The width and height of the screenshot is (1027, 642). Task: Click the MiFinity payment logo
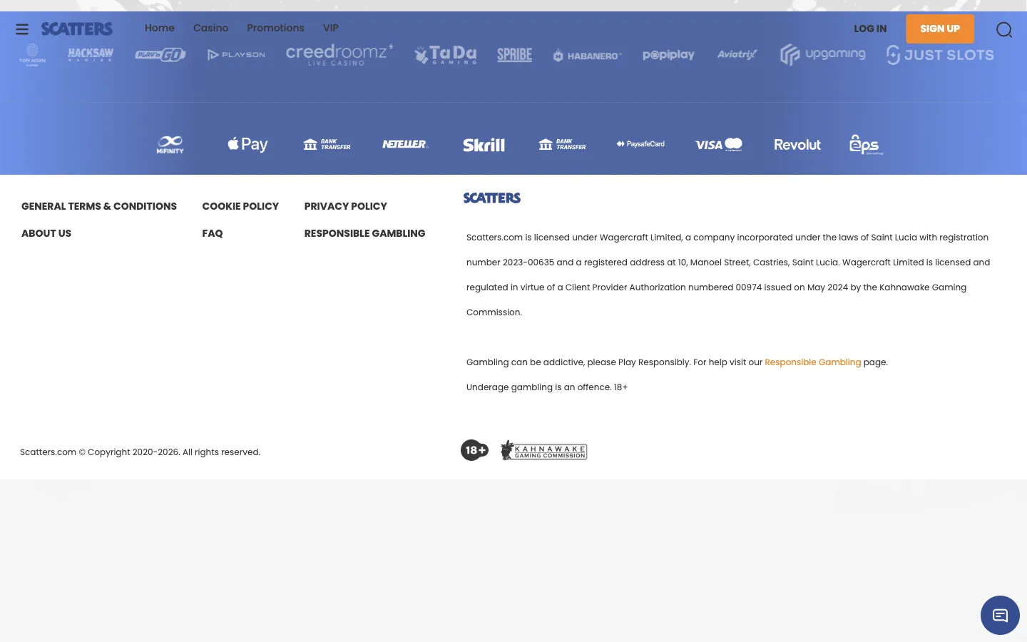170,145
